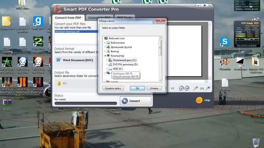Image resolution: width=264 pixels, height=148 pixels.
Task: Click the Отмена button
Action: (x=154, y=88)
